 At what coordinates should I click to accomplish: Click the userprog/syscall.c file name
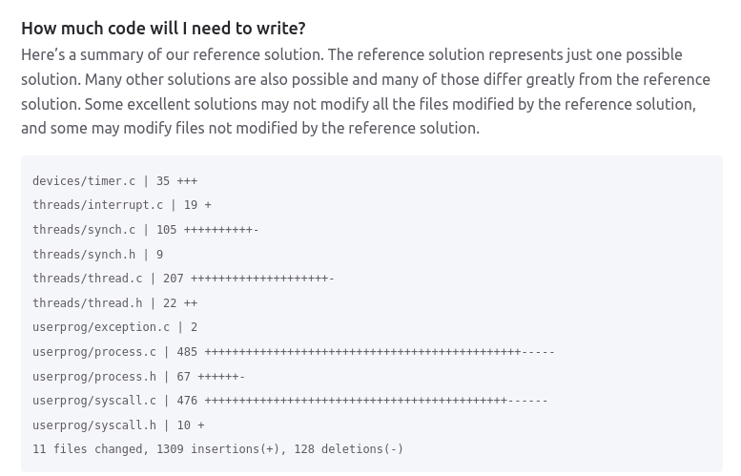[x=94, y=401]
